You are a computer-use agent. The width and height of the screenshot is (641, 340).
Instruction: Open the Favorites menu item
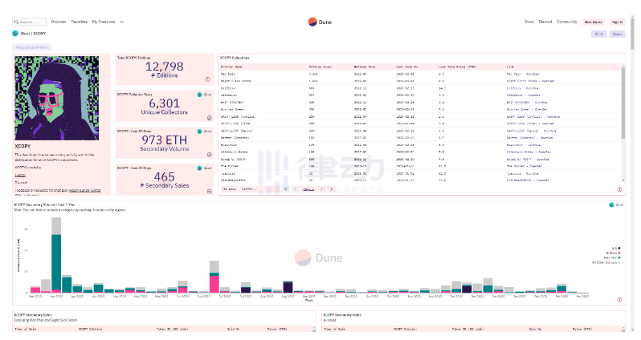79,22
